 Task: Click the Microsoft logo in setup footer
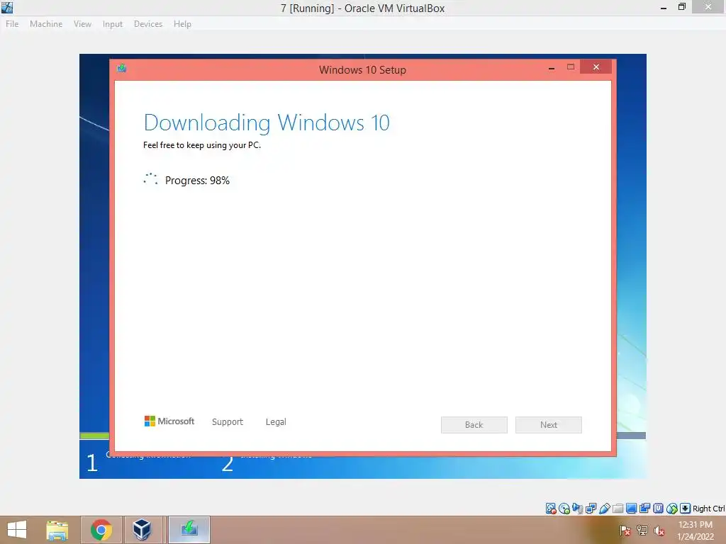coord(169,421)
